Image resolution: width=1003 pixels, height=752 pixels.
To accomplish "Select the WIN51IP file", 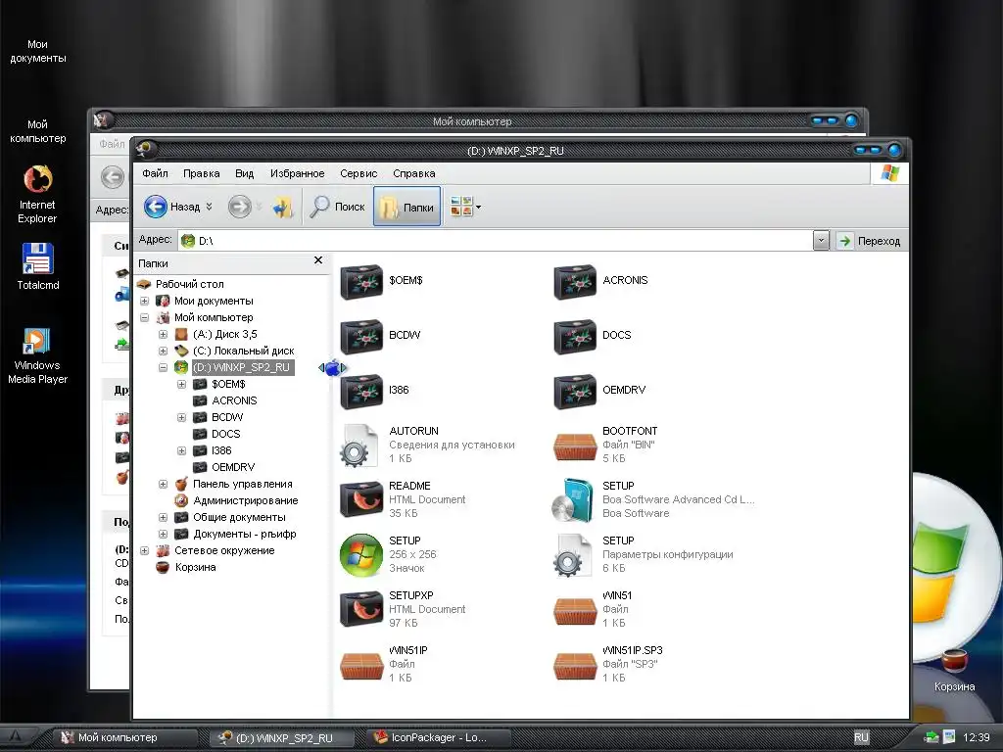I will click(384, 664).
